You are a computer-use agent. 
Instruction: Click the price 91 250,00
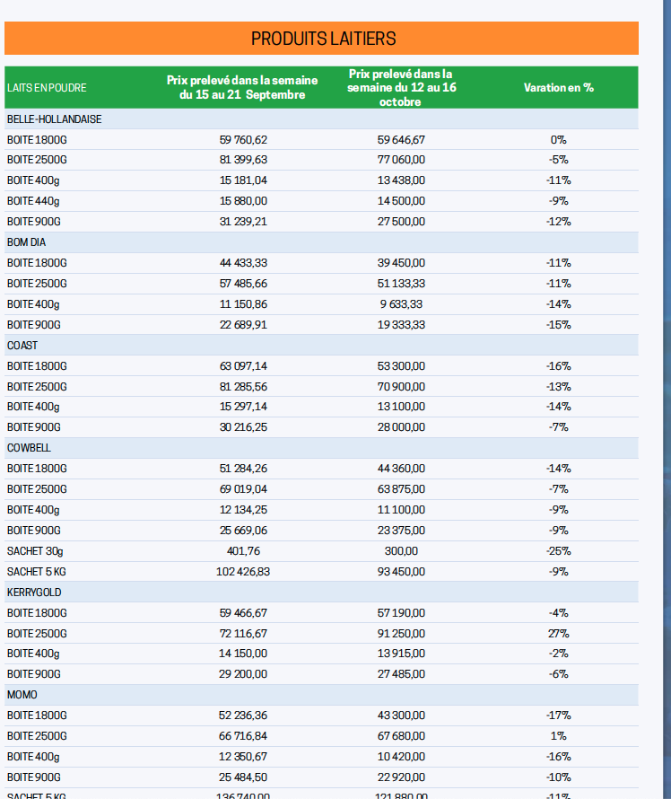point(401,634)
